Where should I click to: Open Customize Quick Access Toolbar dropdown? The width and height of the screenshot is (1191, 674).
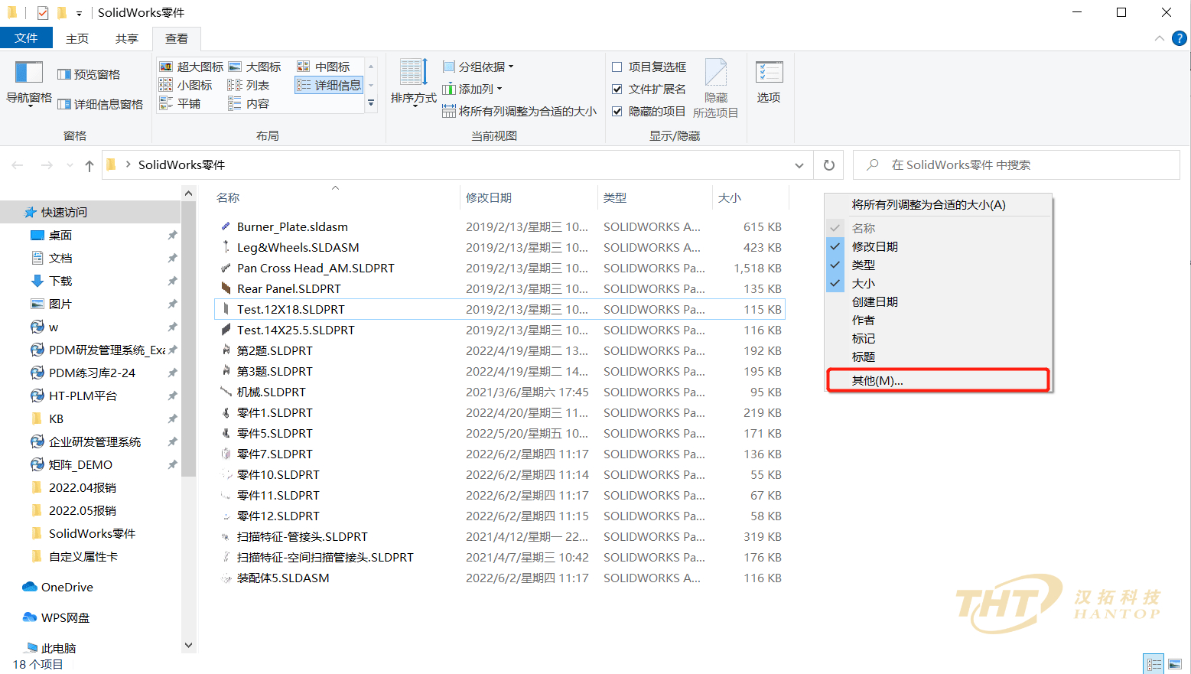pyautogui.click(x=79, y=14)
